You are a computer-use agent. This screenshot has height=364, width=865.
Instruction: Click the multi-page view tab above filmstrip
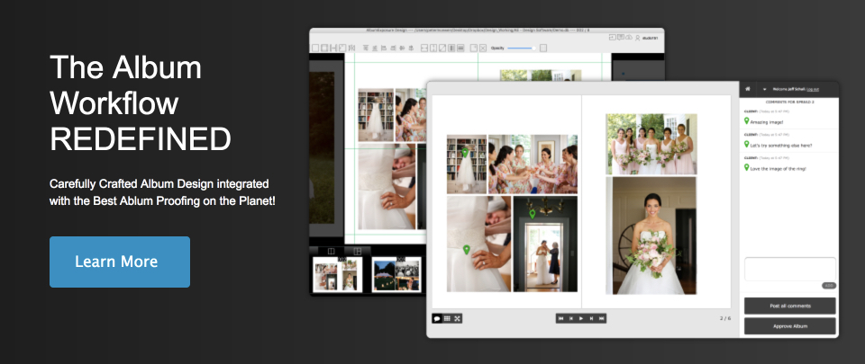[357, 251]
